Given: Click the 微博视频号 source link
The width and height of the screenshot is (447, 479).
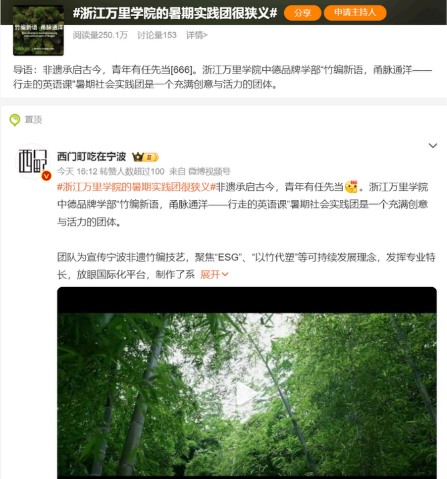Looking at the screenshot, I should tap(209, 171).
